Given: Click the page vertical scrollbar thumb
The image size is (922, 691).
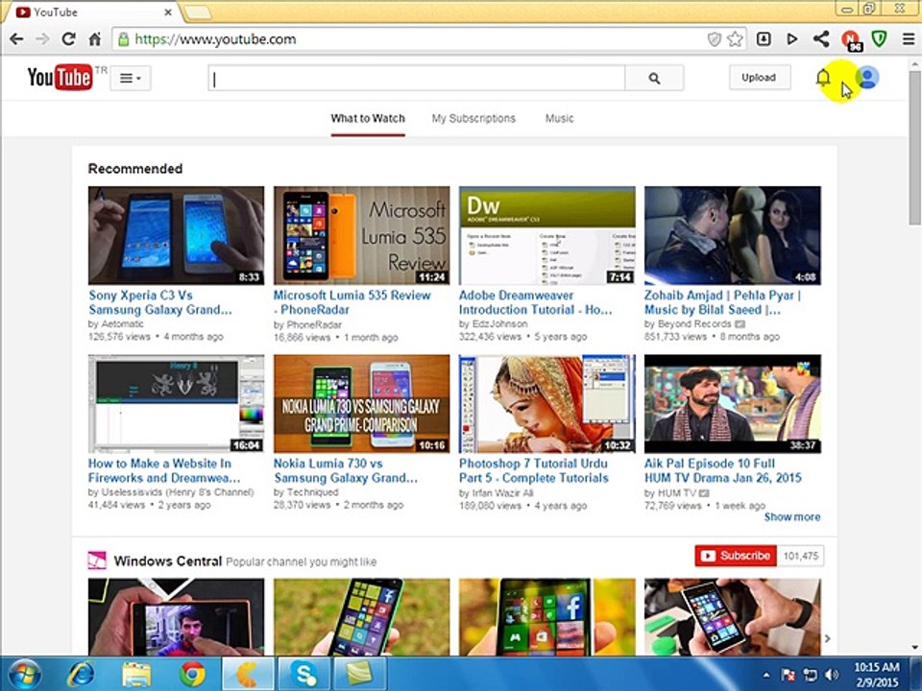Looking at the screenshot, I should 915,148.
